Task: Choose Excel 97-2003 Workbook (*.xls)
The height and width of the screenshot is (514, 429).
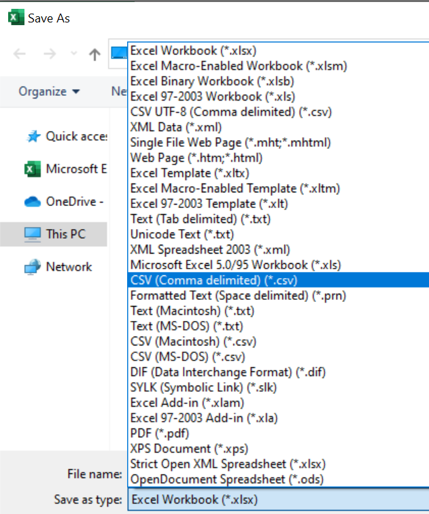Action: coord(204,97)
